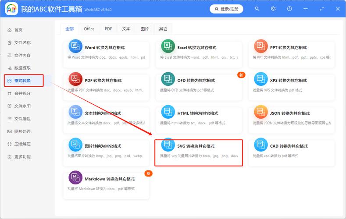Open 'CAD 转换为其它格式' title
Image resolution: width=346 pixels, height=219 pixels.
(289, 146)
